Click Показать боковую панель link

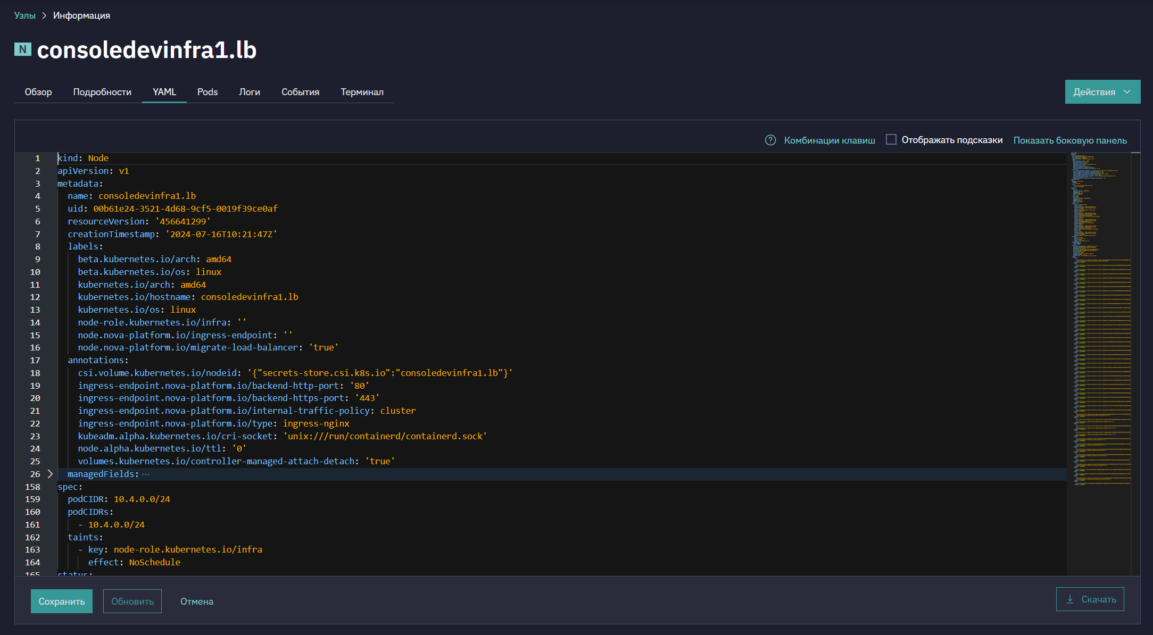(1070, 140)
